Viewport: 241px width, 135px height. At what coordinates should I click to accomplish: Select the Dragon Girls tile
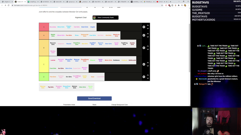(x=69, y=27)
